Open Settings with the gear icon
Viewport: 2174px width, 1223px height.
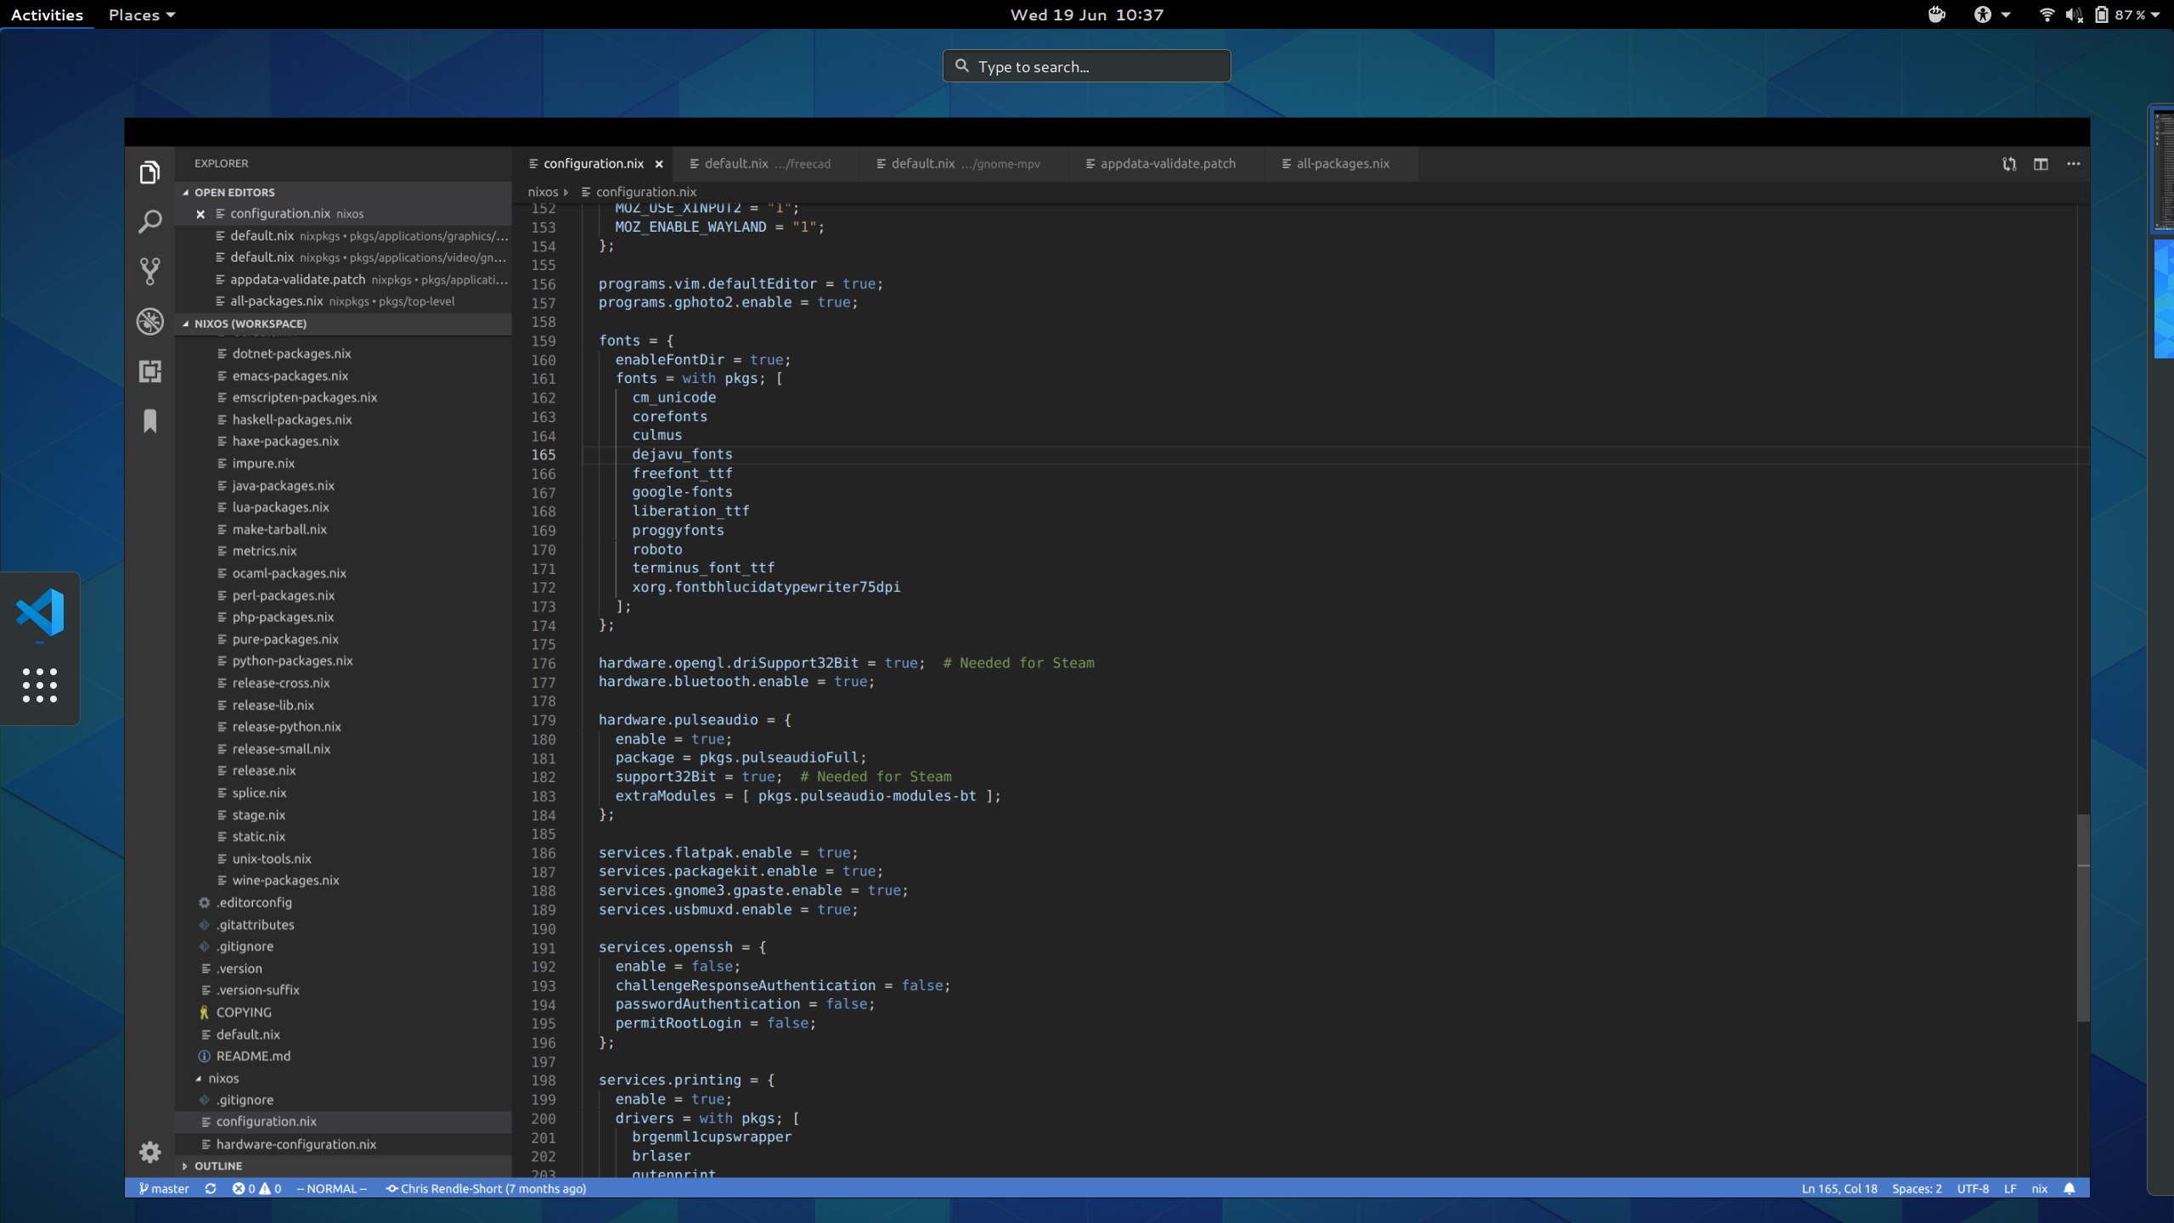[x=149, y=1152]
